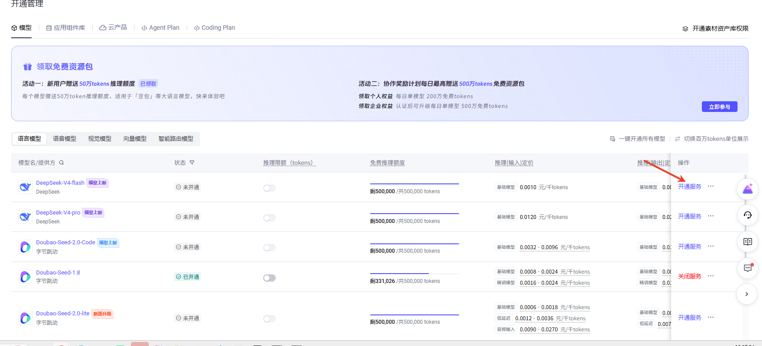The image size is (762, 346).
Task: Switch to the 云产品 tab
Action: tap(113, 28)
